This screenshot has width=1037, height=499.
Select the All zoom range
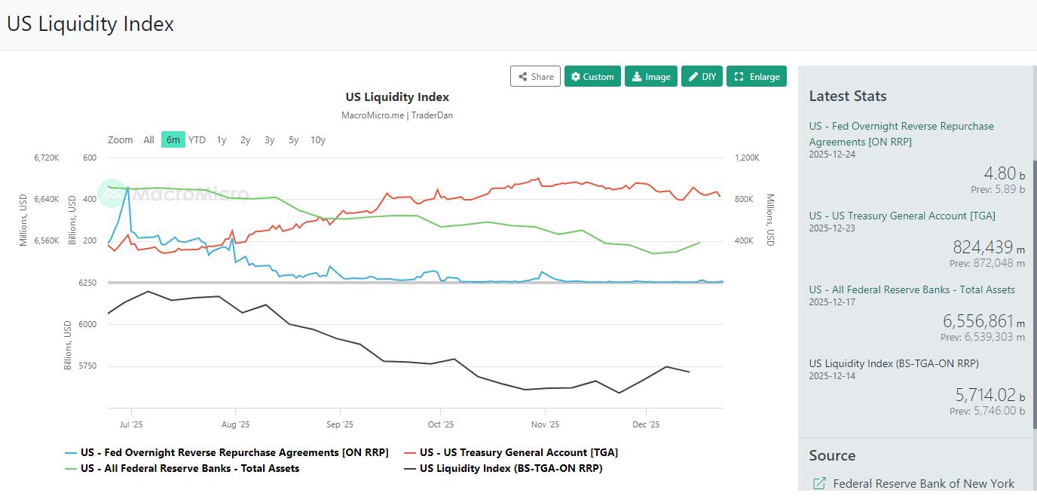point(148,139)
